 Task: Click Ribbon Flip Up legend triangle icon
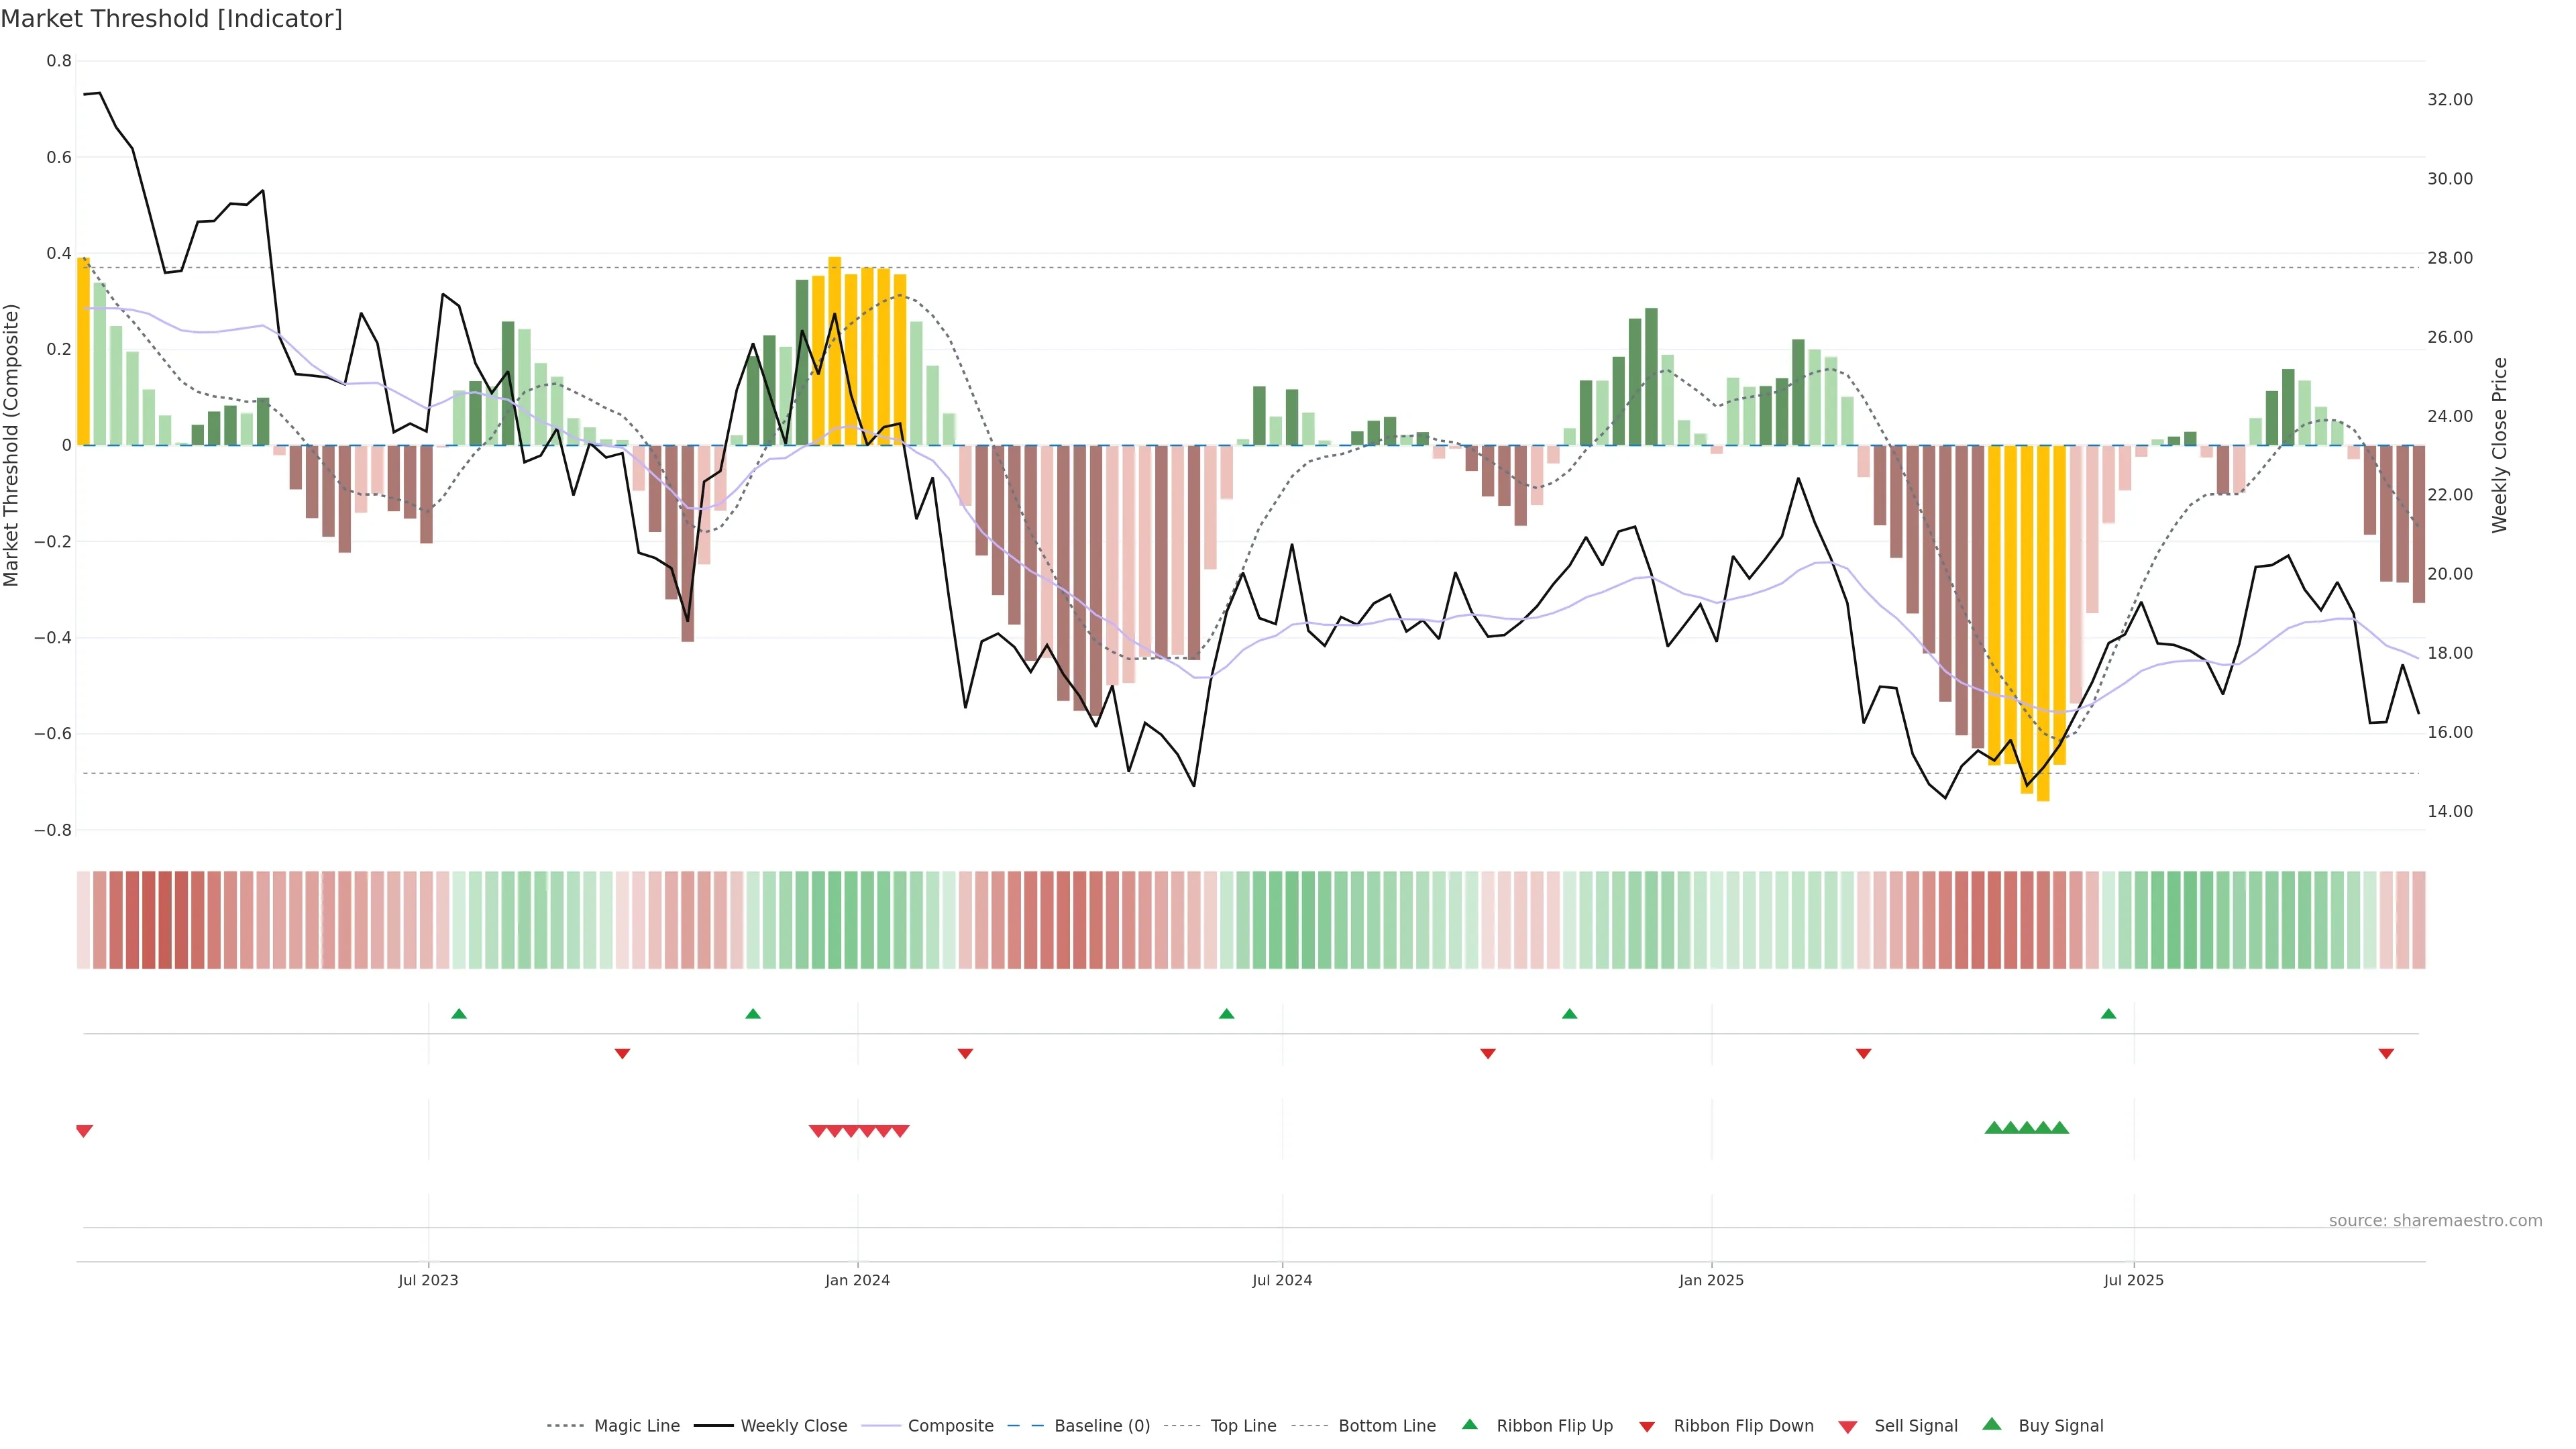1469,1424
